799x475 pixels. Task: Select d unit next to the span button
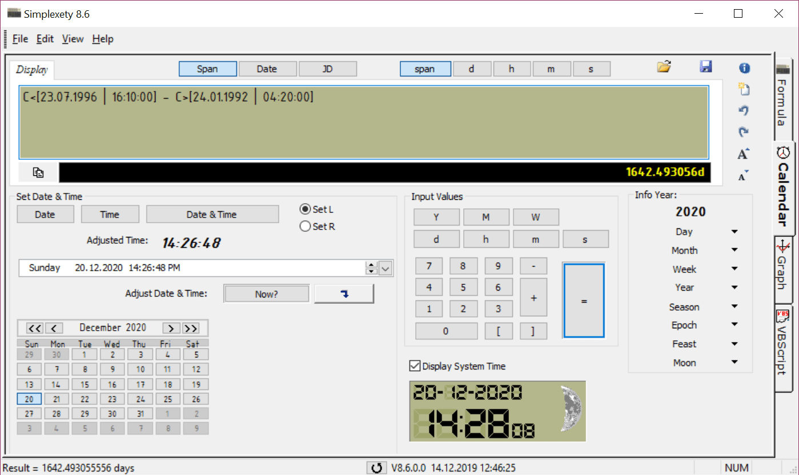472,69
